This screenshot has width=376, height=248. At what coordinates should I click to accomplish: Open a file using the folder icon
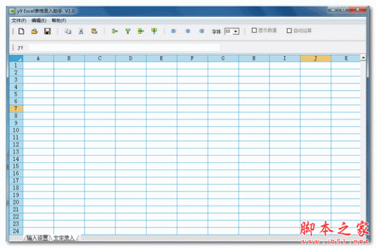pyautogui.click(x=34, y=31)
